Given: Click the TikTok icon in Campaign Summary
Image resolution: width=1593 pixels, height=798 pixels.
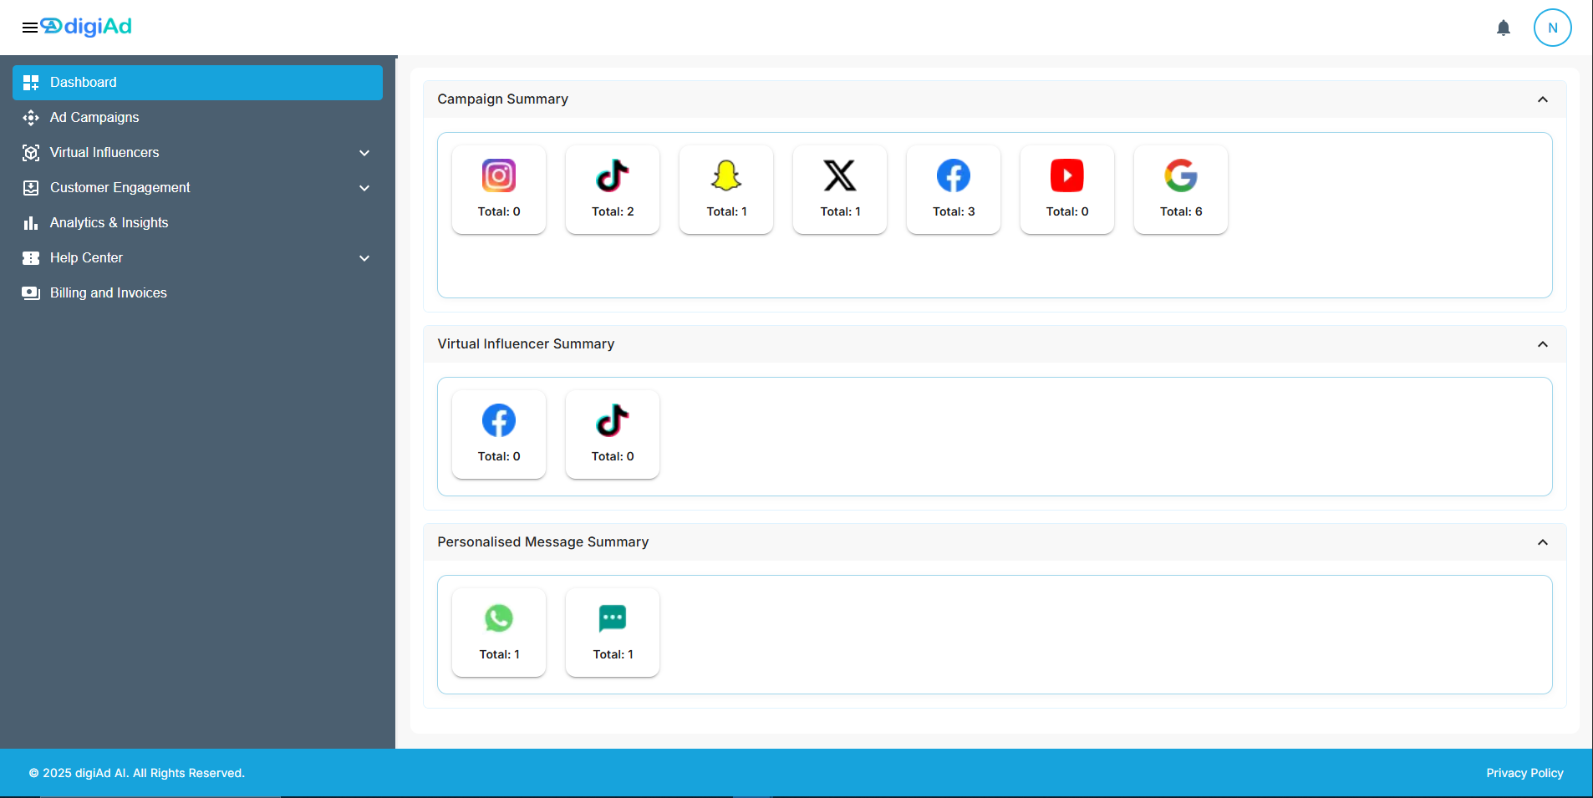Looking at the screenshot, I should click(x=613, y=175).
